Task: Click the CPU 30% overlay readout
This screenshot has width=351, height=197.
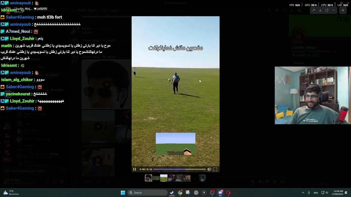Action: (x=327, y=5)
